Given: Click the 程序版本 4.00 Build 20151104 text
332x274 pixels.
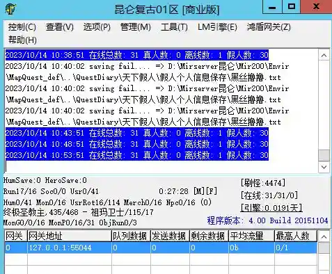Looking at the screenshot, I should pyautogui.click(x=267, y=220).
